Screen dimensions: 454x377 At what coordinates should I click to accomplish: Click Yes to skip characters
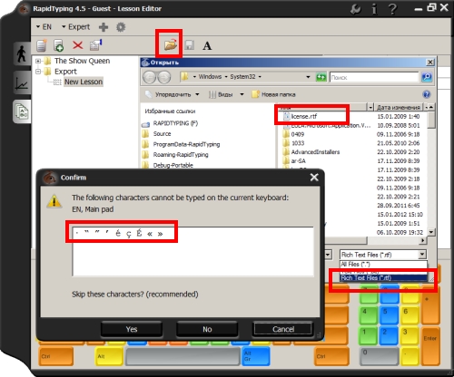pos(132,329)
